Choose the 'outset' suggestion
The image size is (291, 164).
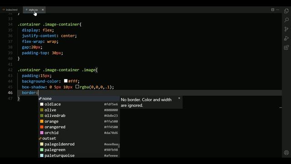point(79,138)
